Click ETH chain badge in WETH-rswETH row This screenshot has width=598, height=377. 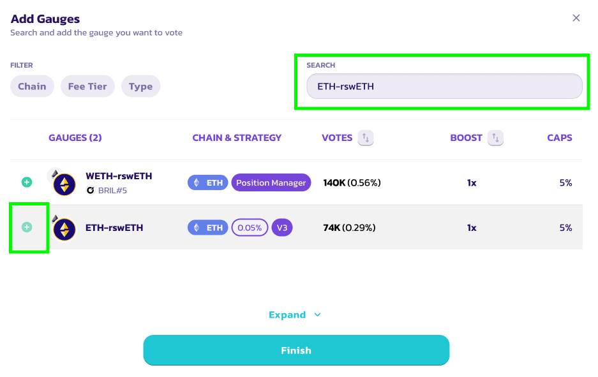207,182
